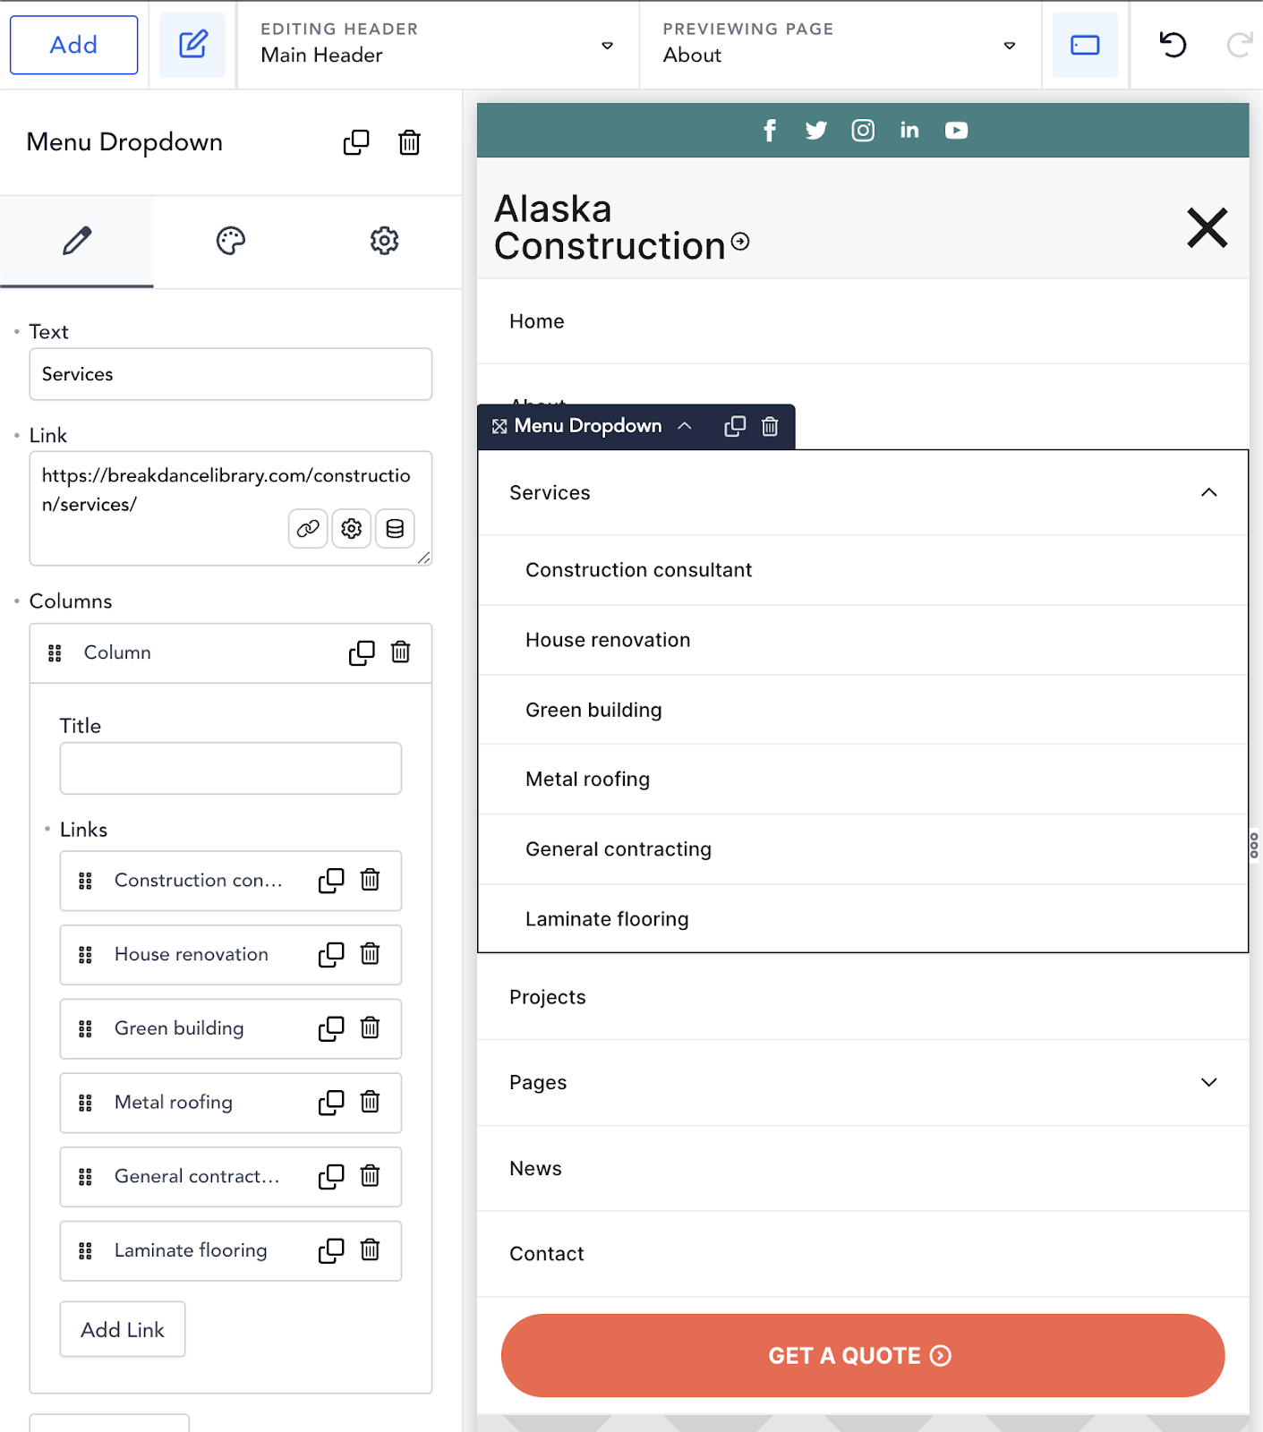Delete the Green building link

click(371, 1028)
